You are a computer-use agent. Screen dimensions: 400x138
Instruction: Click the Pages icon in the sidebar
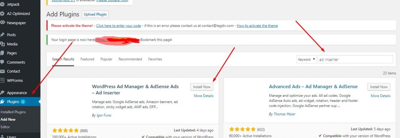[x=2, y=53]
